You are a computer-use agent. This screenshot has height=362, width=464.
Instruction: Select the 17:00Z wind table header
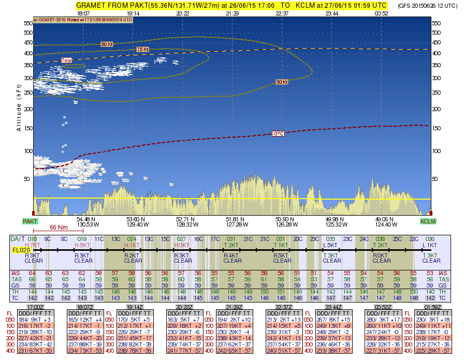click(x=33, y=307)
